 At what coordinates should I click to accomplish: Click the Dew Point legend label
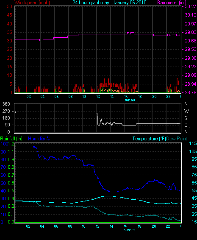point(177,139)
